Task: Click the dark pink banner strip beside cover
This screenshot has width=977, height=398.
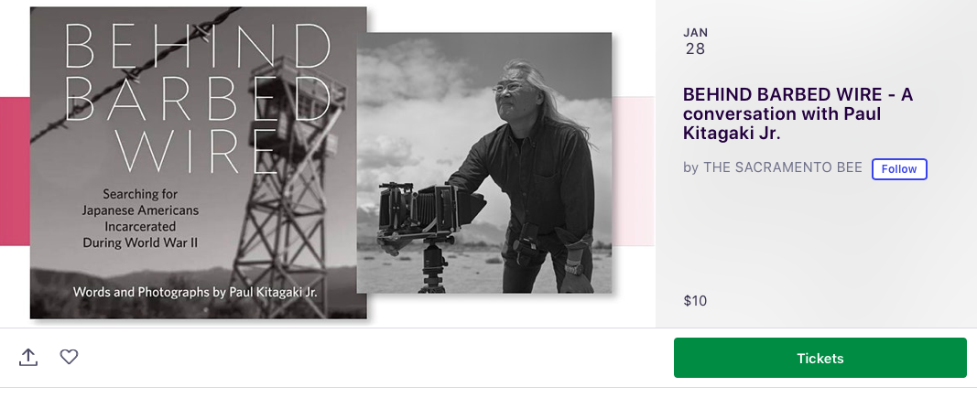Action: click(15, 171)
